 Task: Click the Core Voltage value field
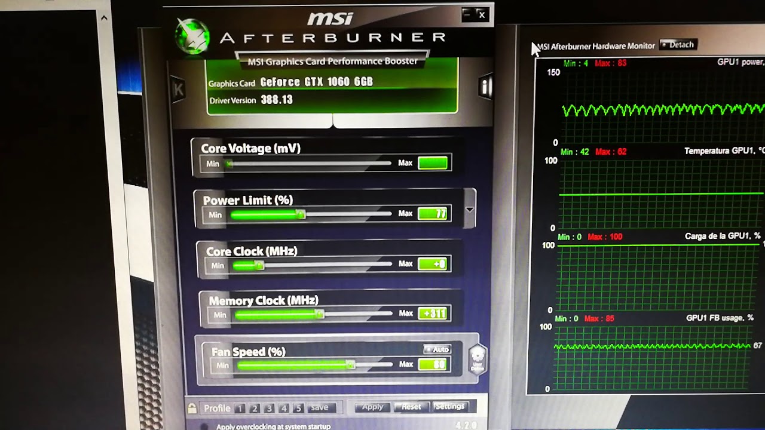coord(433,162)
